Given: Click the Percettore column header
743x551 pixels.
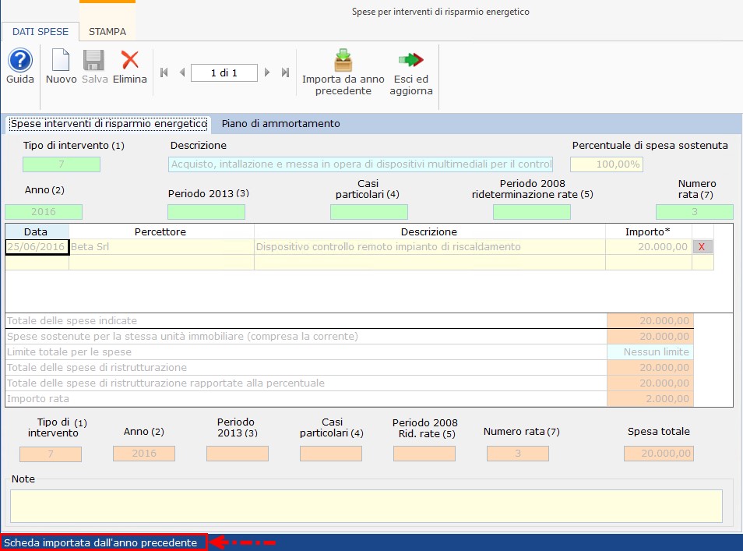Looking at the screenshot, I should (161, 232).
